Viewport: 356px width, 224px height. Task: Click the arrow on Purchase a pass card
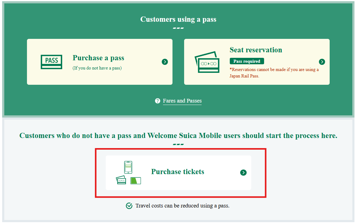165,62
